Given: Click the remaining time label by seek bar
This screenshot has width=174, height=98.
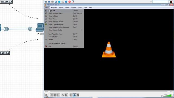Looking at the screenshot, I should (171, 92).
